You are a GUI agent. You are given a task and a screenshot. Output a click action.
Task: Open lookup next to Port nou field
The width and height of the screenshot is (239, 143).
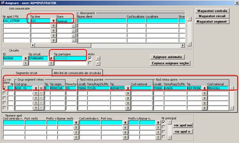[125, 122]
